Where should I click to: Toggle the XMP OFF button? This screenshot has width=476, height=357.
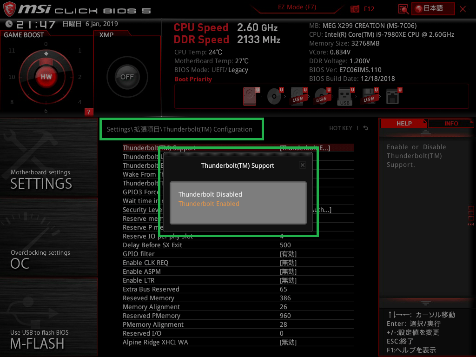(x=127, y=77)
